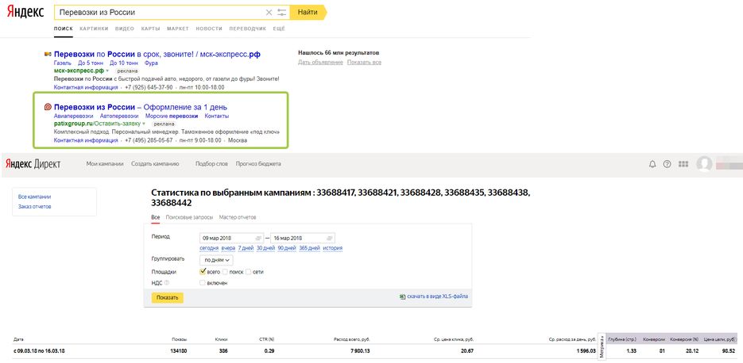Open 'Подбор слов' in Direct menu

point(211,164)
